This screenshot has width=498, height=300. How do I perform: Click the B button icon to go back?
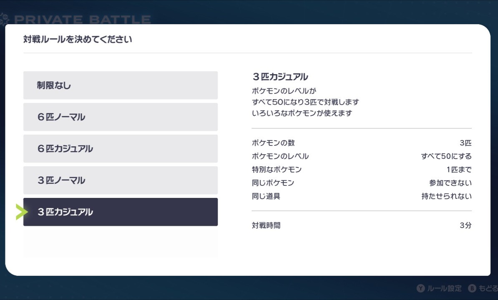click(472, 288)
